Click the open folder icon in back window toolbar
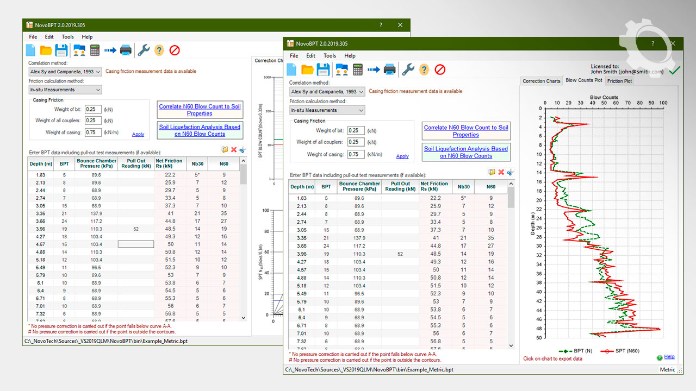This screenshot has width=696, height=391. click(46, 51)
